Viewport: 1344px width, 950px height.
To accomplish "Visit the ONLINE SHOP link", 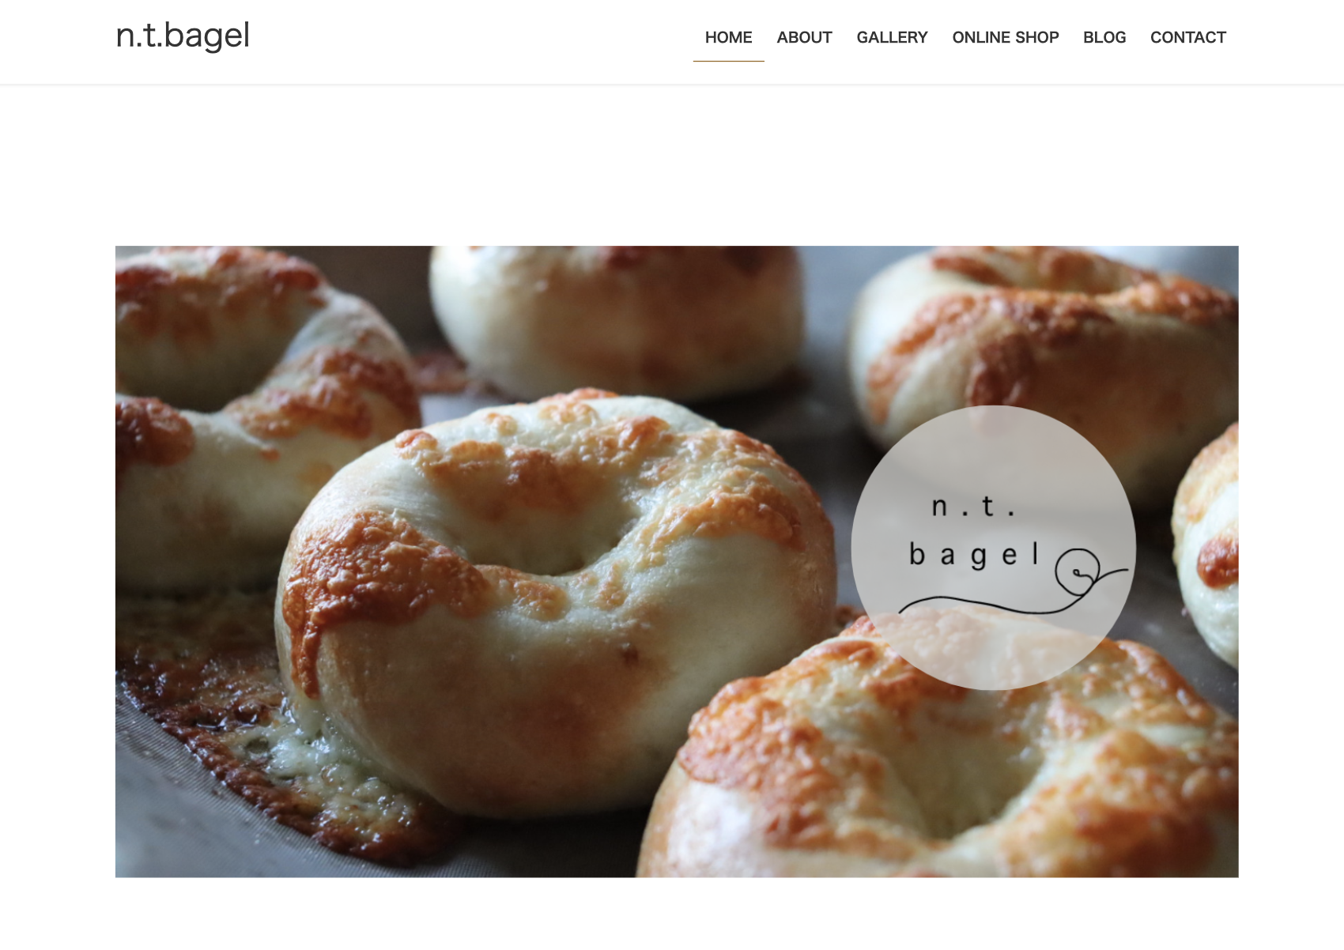I will click(x=1005, y=37).
